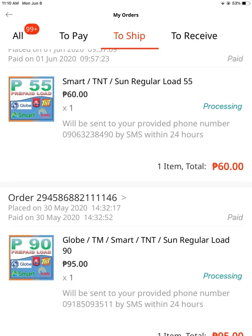Open the To Pay tab
Image resolution: width=252 pixels, height=336 pixels.
pos(74,36)
